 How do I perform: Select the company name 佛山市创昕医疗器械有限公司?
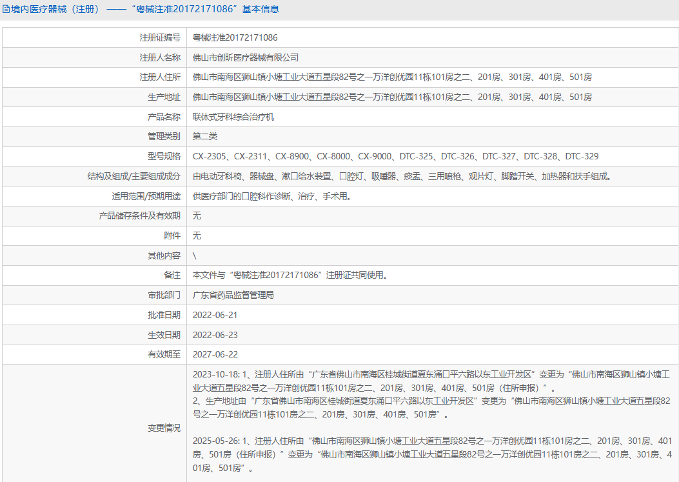tap(246, 57)
